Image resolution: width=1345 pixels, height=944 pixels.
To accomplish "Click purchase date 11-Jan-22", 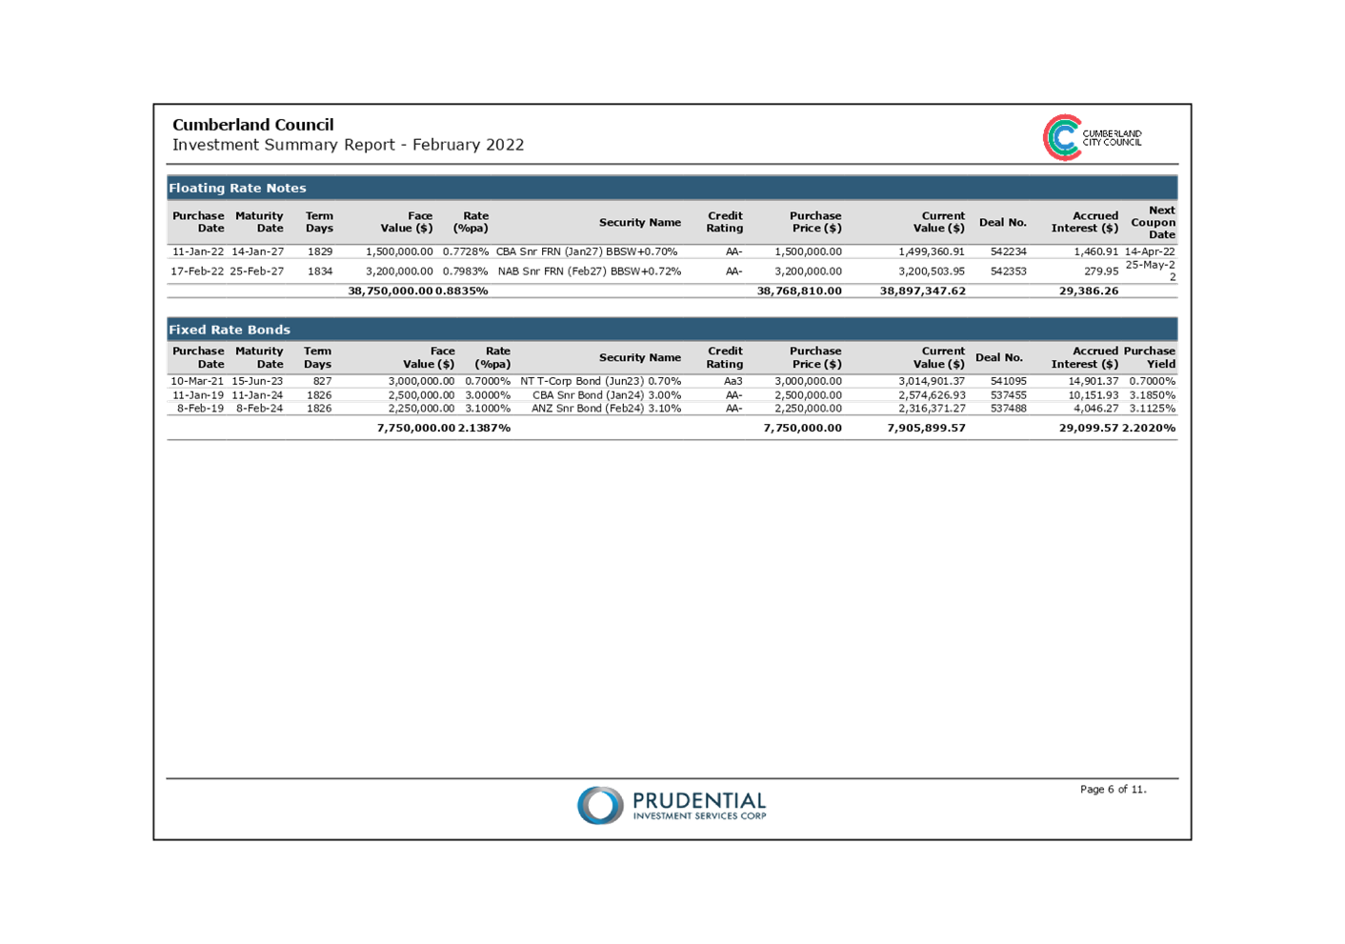I will click(x=198, y=251).
